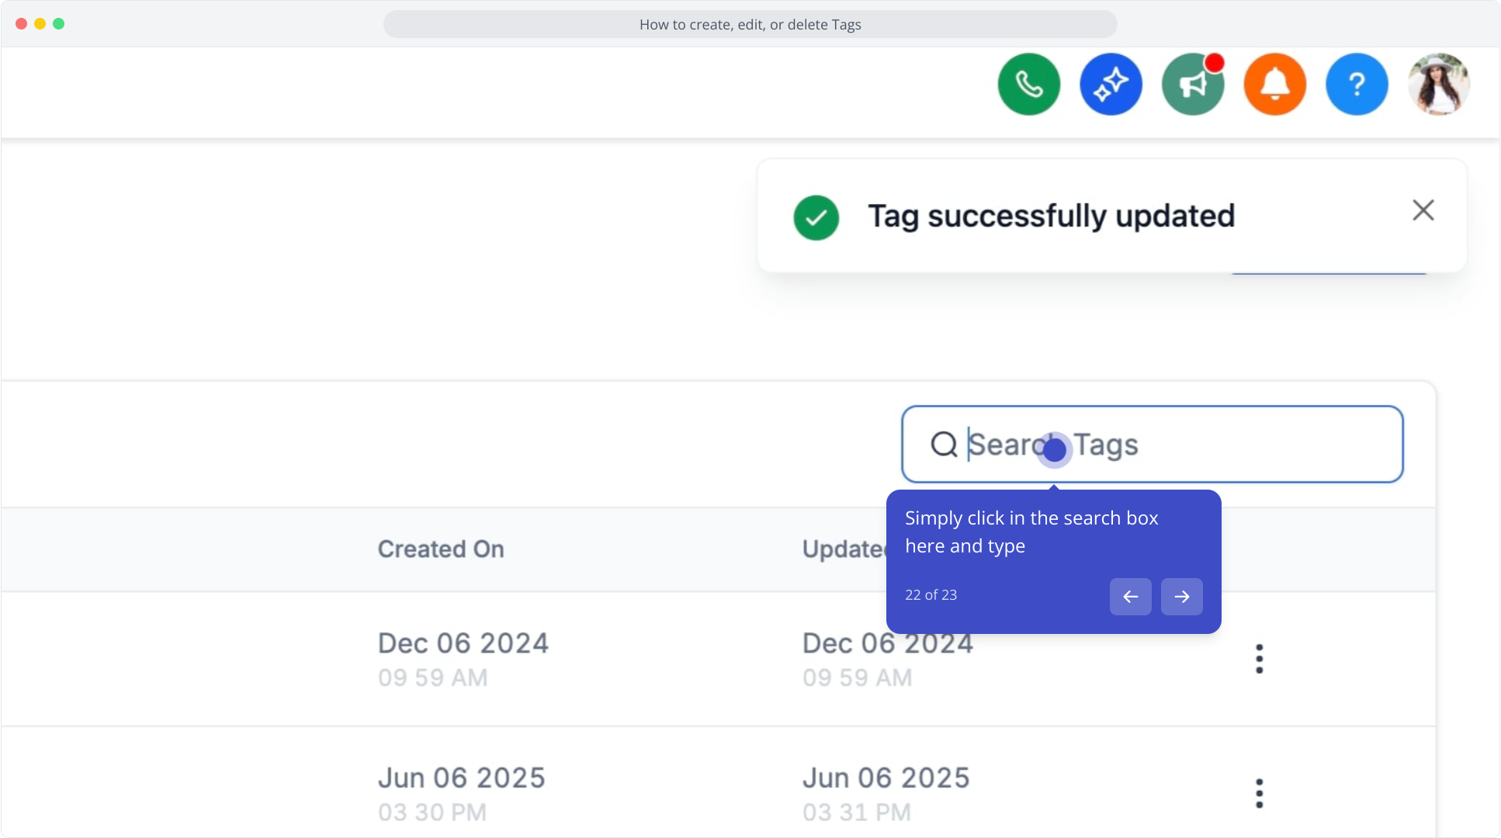
Task: Sort by the Created On column header
Action: coord(441,549)
